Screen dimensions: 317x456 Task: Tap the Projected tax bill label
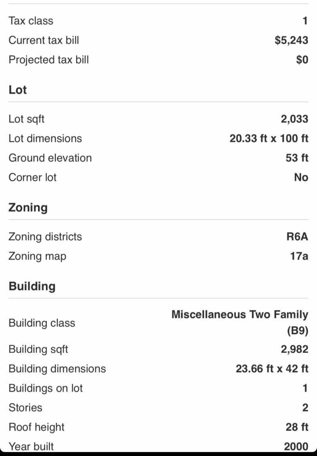click(49, 60)
